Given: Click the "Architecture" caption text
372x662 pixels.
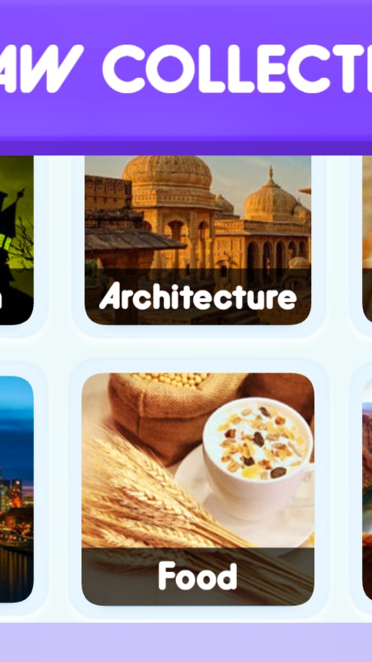Looking at the screenshot, I should coord(198,297).
